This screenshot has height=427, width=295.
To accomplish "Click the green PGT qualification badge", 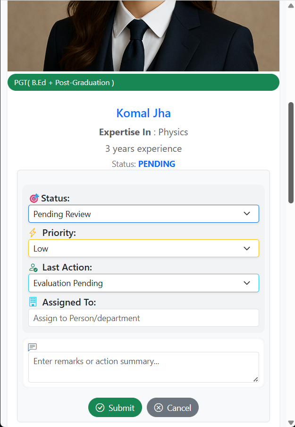I will [143, 82].
